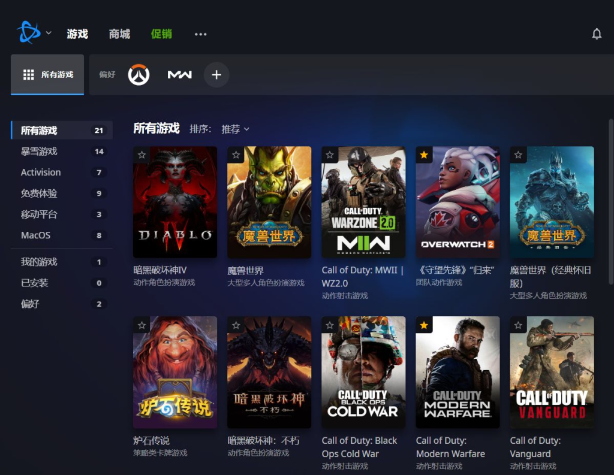614x475 pixels.
Task: Click Call of Duty: Vanguard title
Action: [x=535, y=447]
